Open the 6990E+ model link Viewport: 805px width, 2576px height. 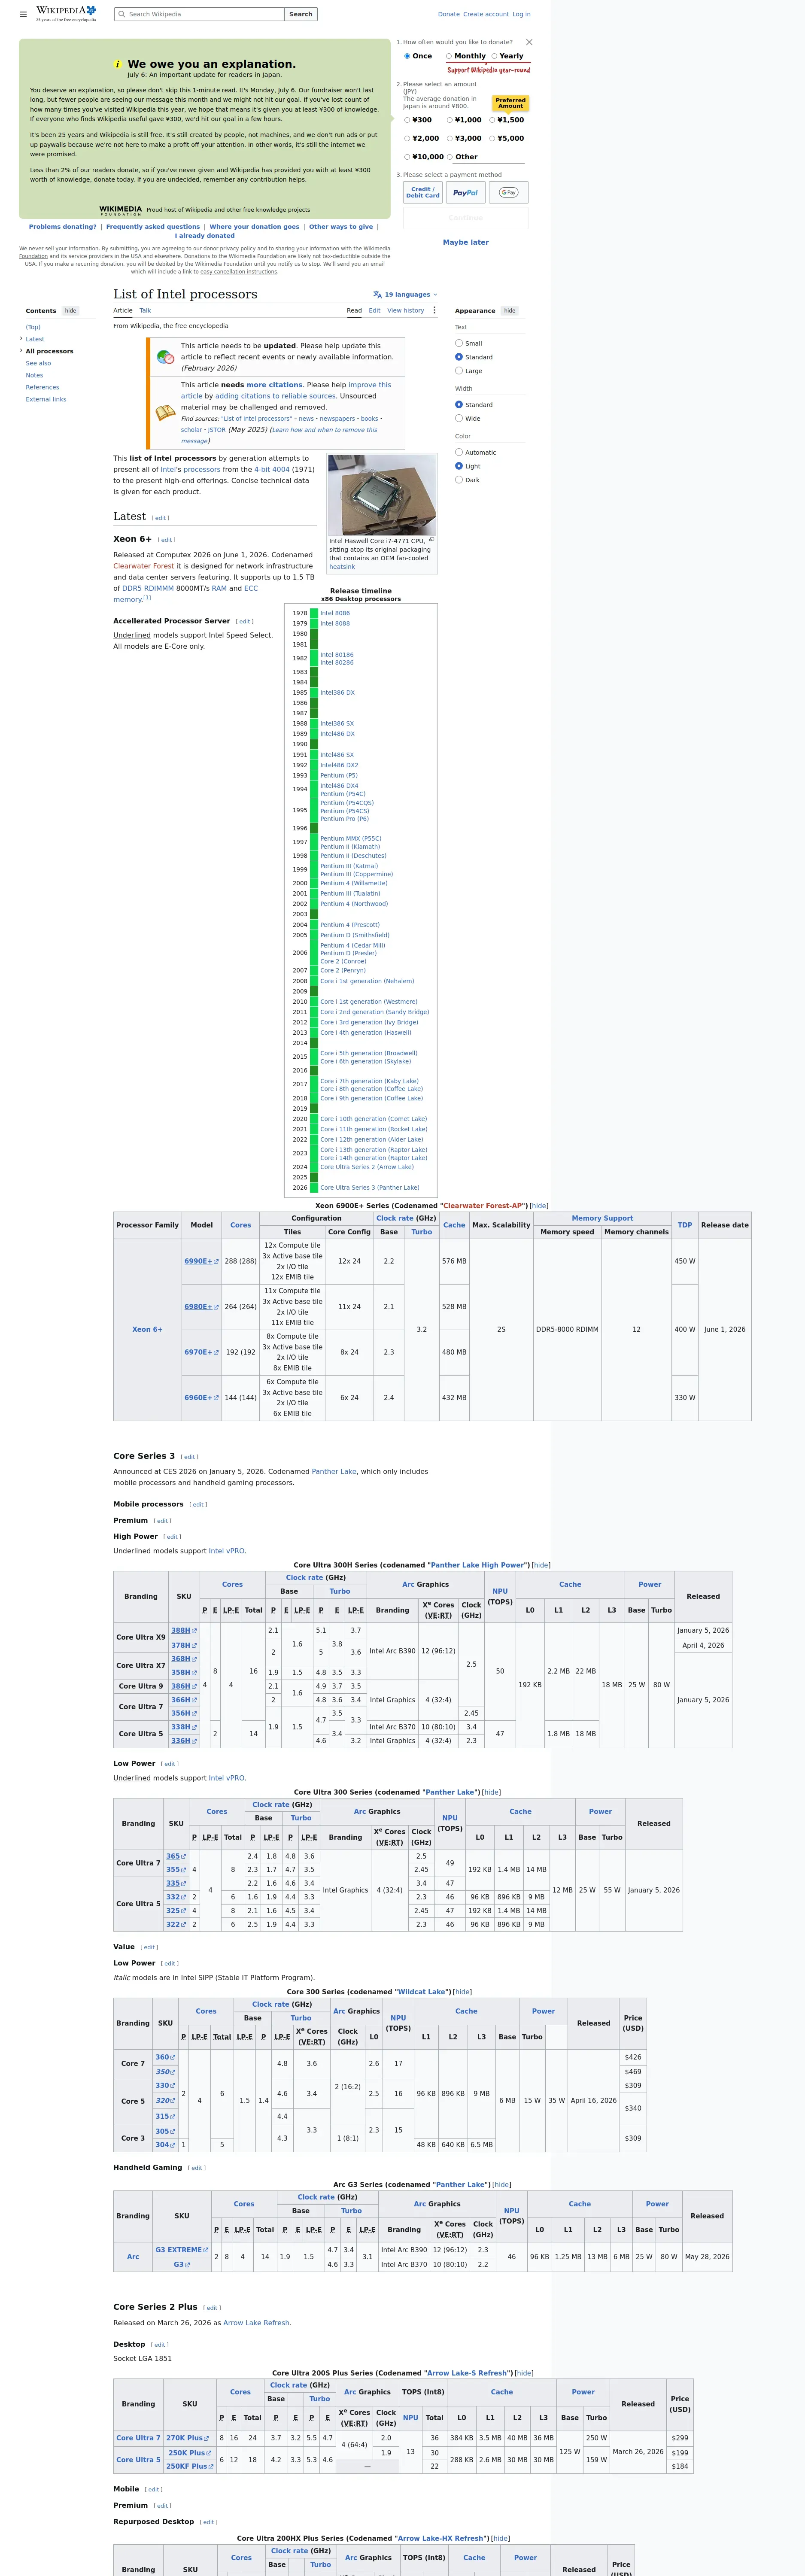point(201,1261)
